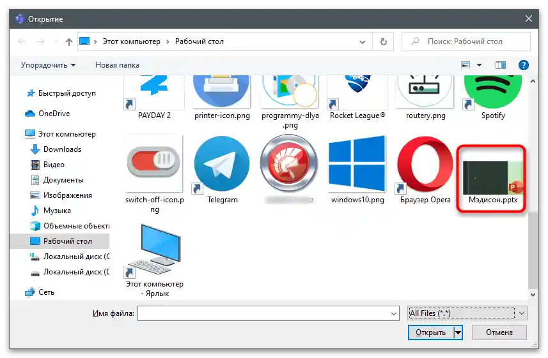Open Изображения folder in sidebar

point(61,195)
